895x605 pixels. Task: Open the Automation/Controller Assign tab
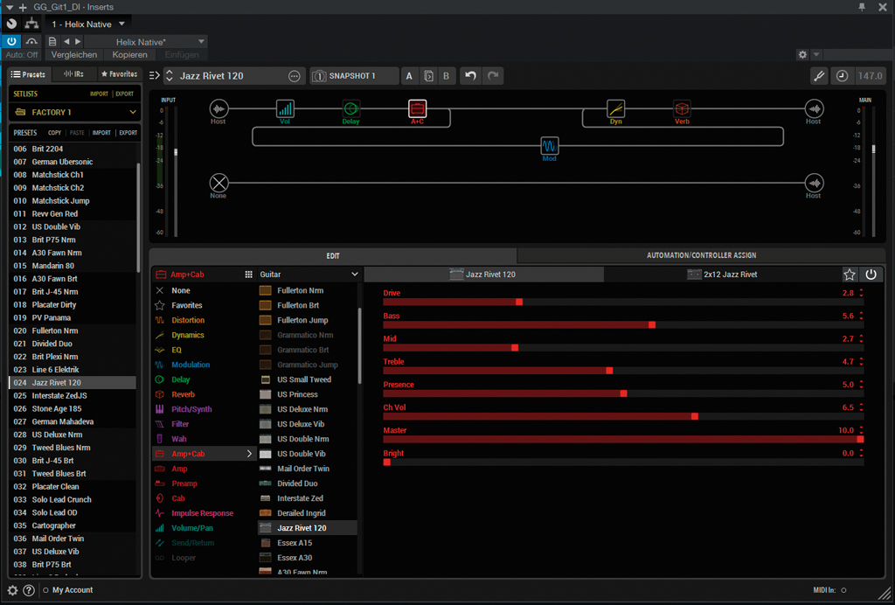701,255
